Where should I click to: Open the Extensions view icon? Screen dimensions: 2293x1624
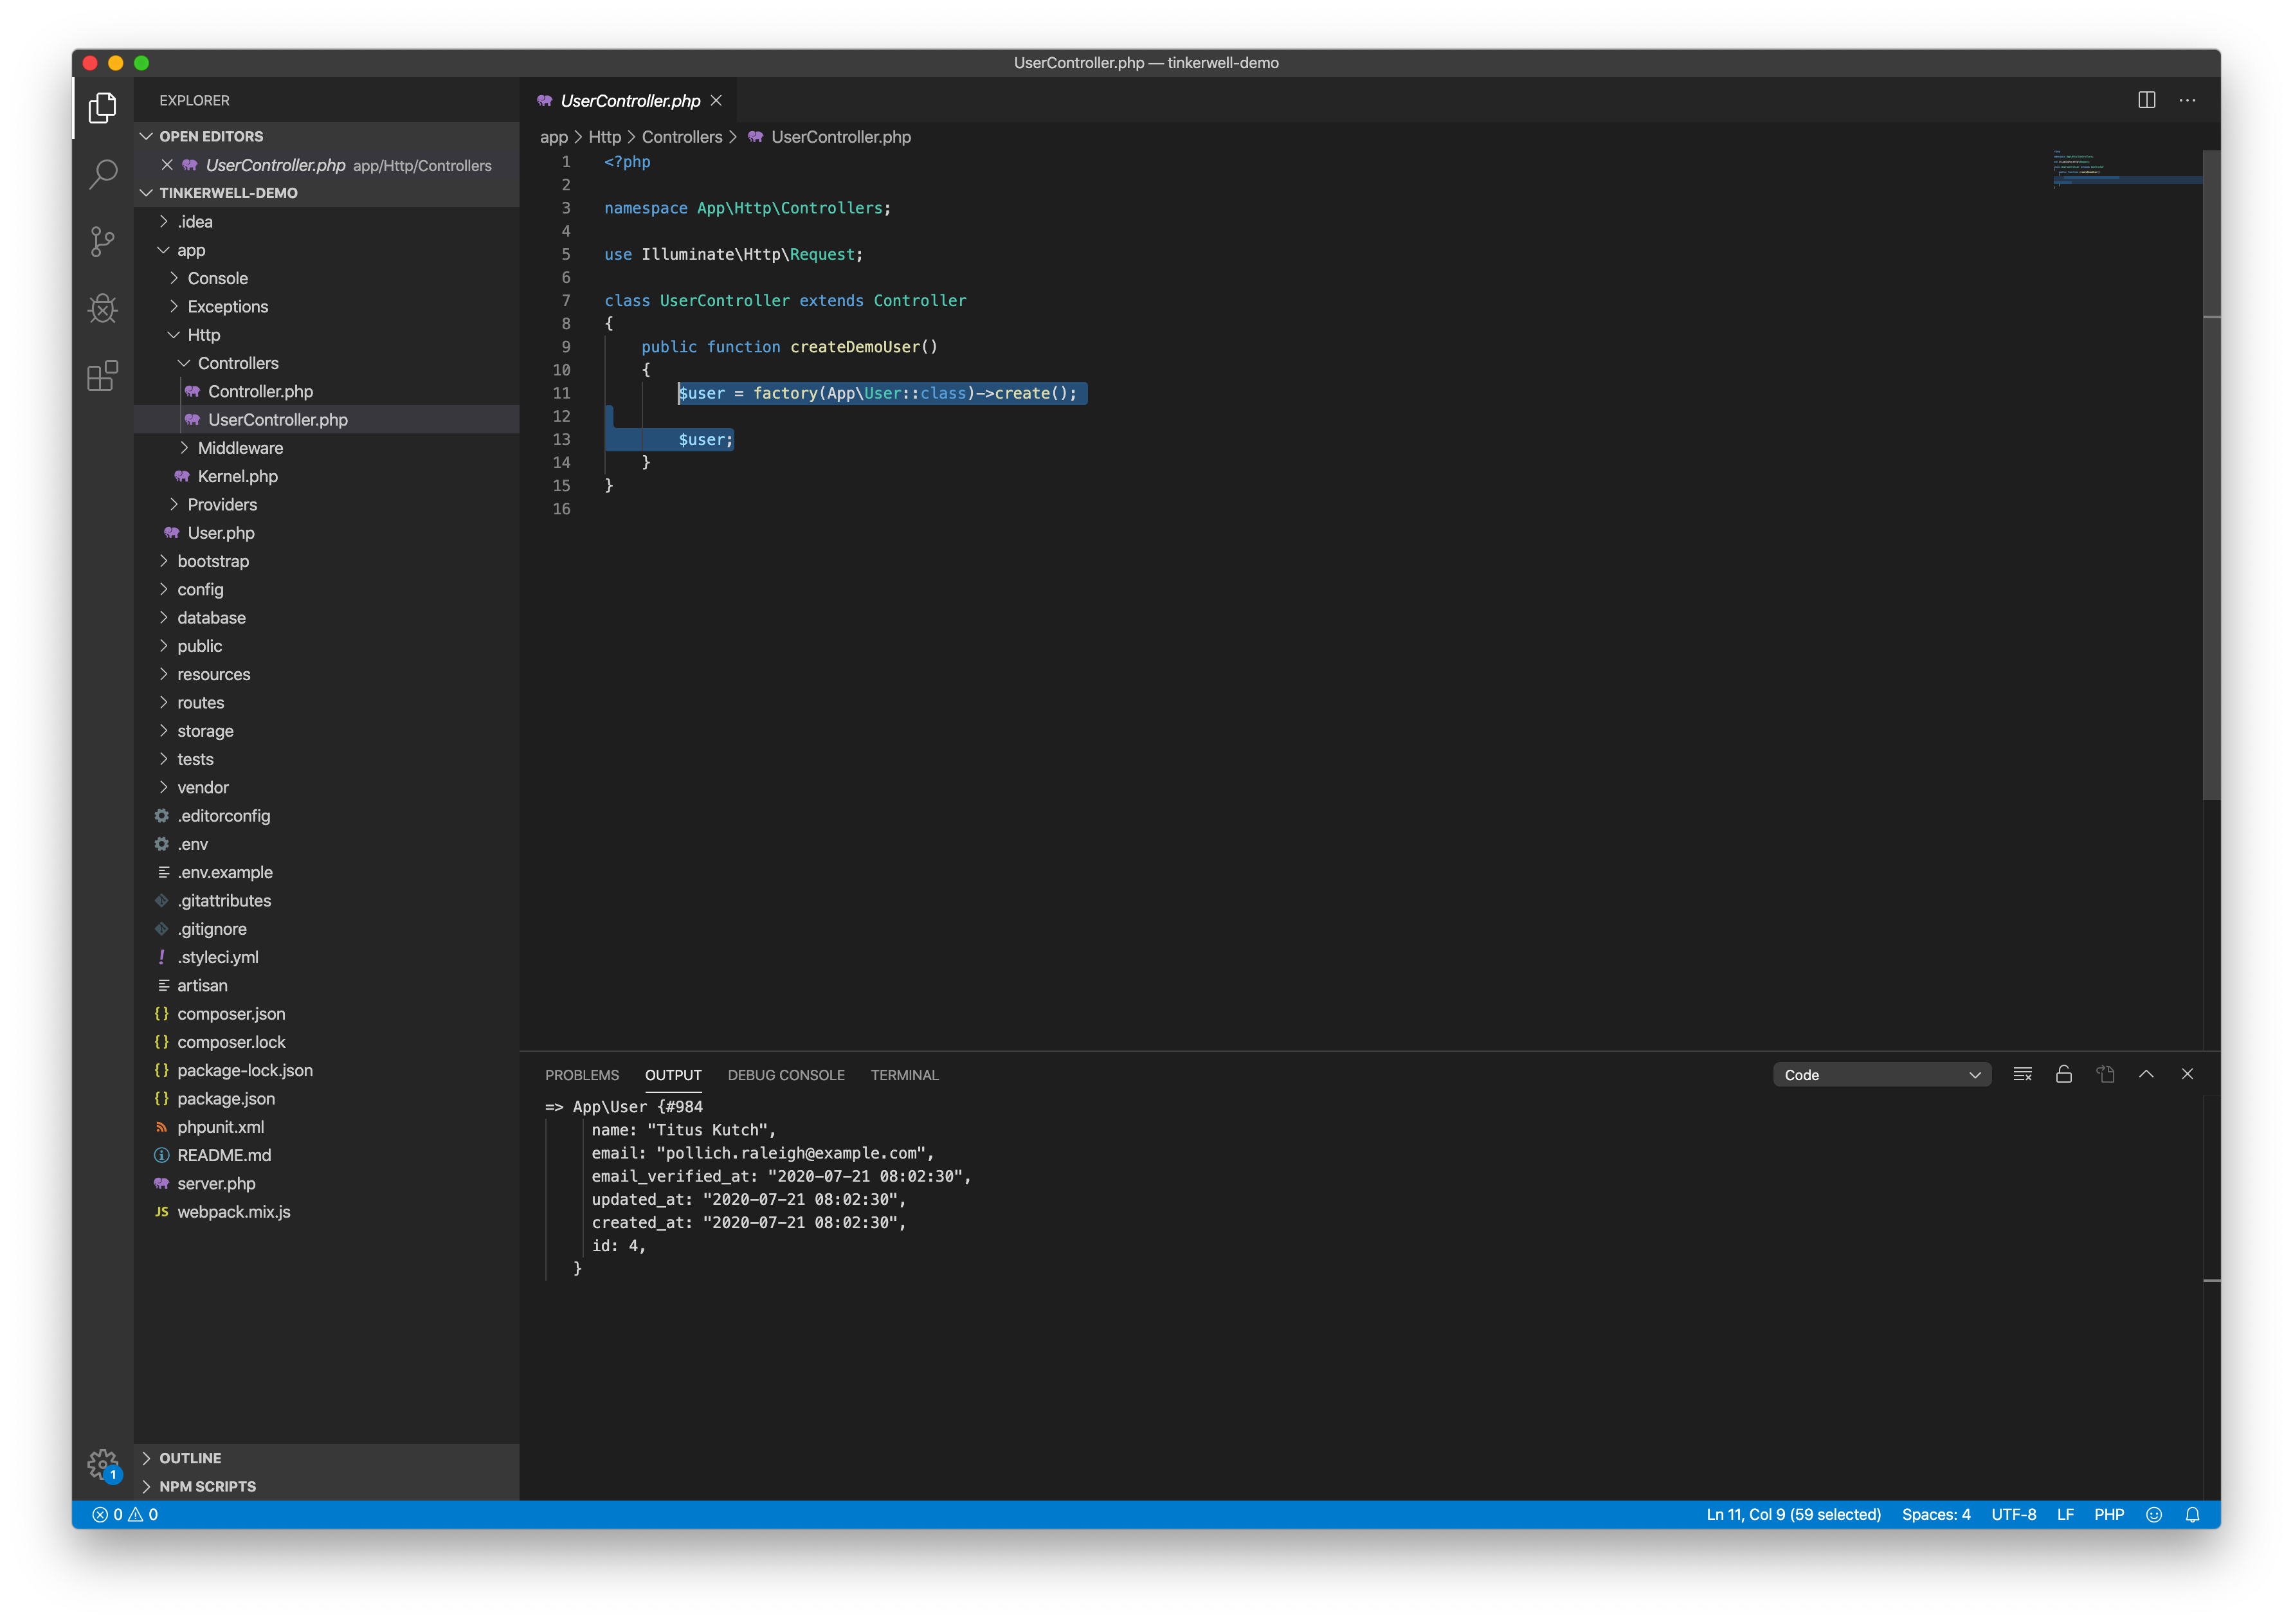(103, 376)
